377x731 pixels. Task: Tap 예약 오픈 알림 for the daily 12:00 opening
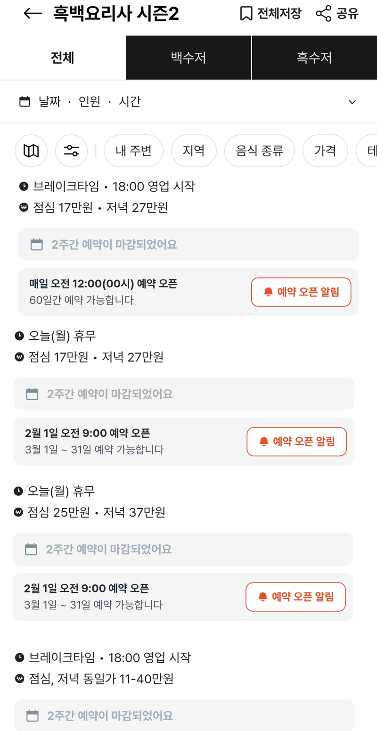click(x=301, y=292)
